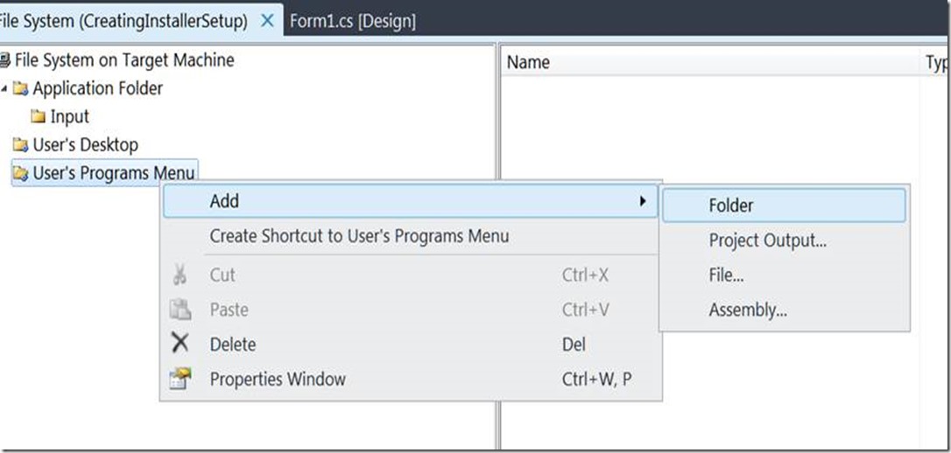The height and width of the screenshot is (453, 951).
Task: Create Shortcut to User's Programs Menu
Action: [359, 236]
